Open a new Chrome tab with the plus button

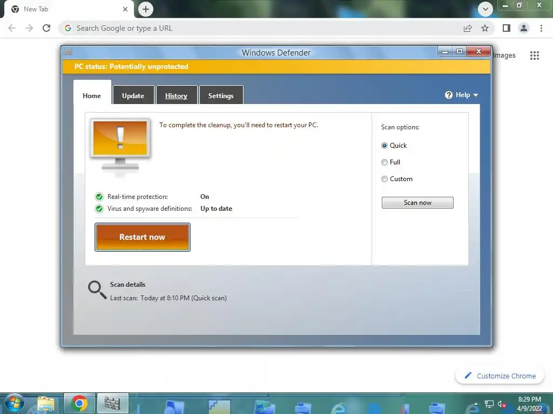point(146,9)
